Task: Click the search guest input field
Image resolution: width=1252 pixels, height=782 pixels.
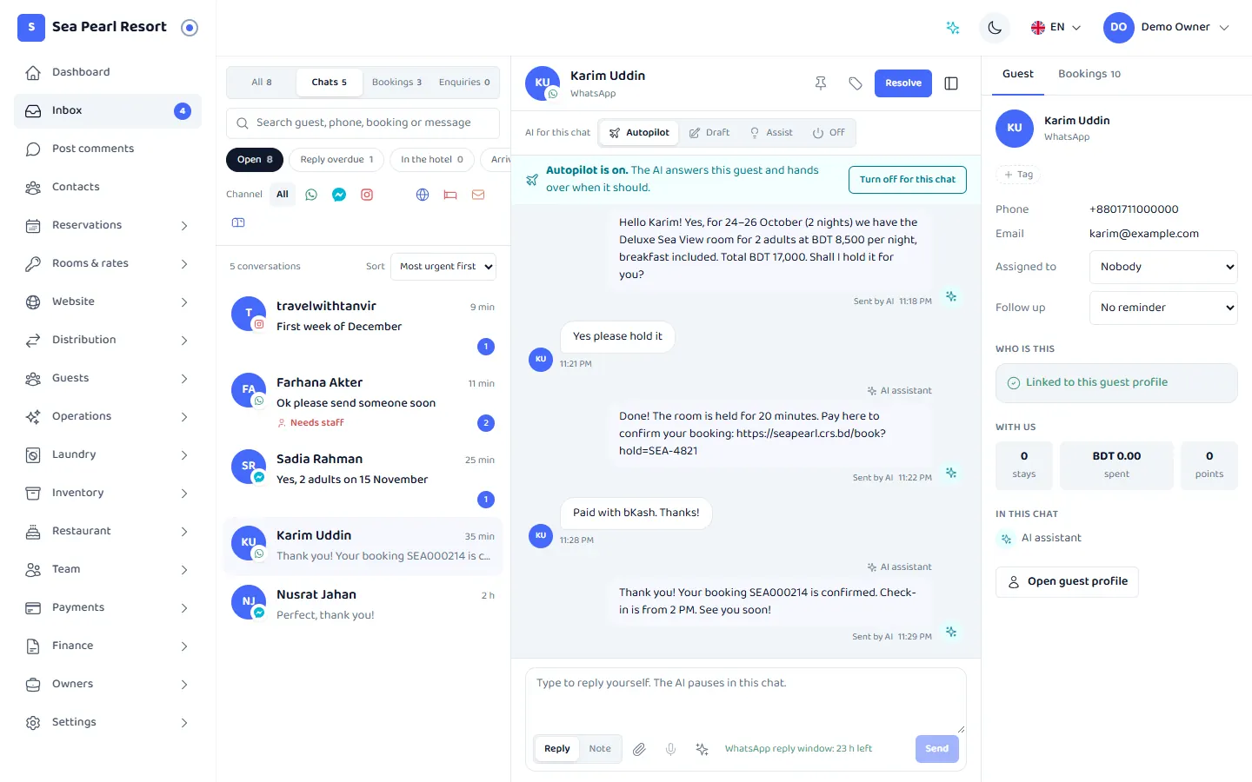Action: (363, 123)
